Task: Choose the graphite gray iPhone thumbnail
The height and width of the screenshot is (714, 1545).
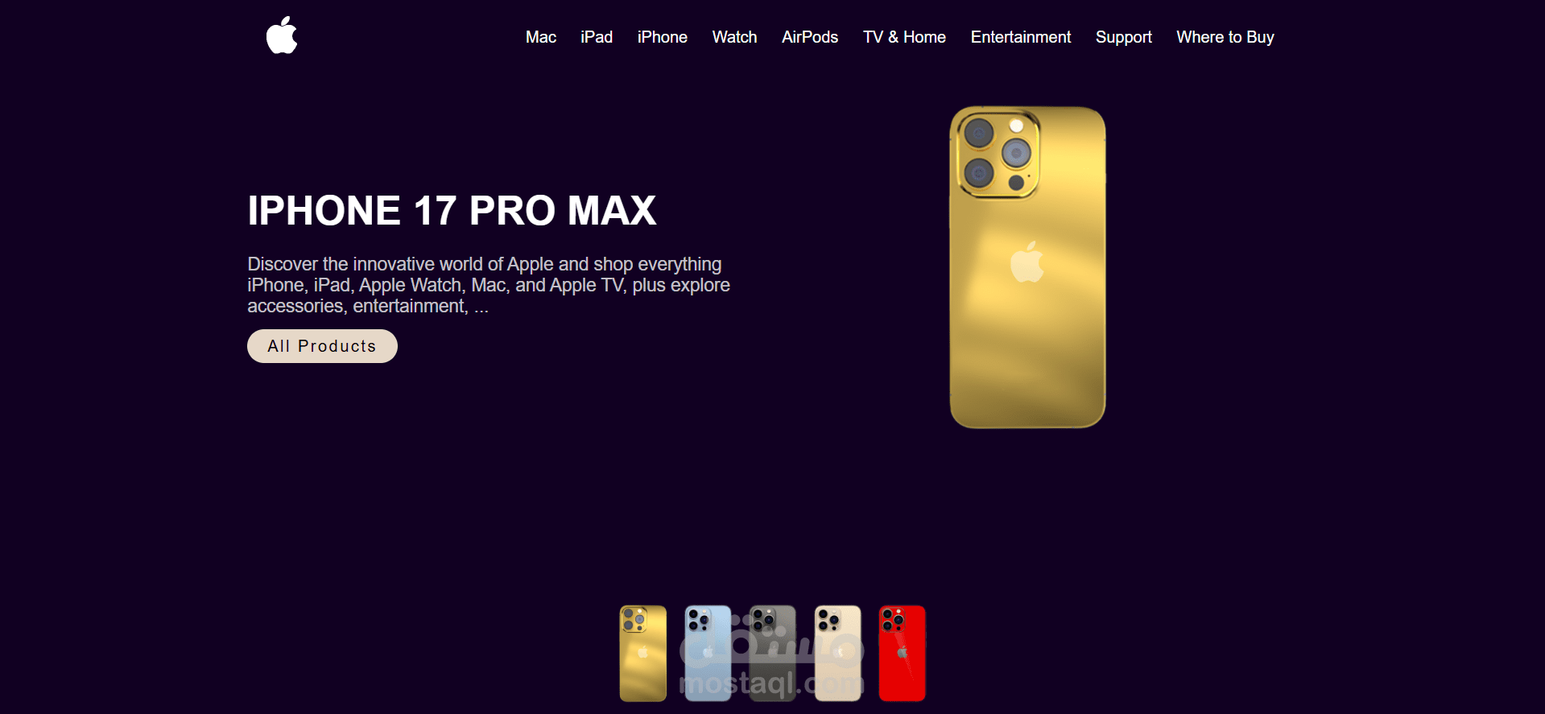Action: coord(773,654)
